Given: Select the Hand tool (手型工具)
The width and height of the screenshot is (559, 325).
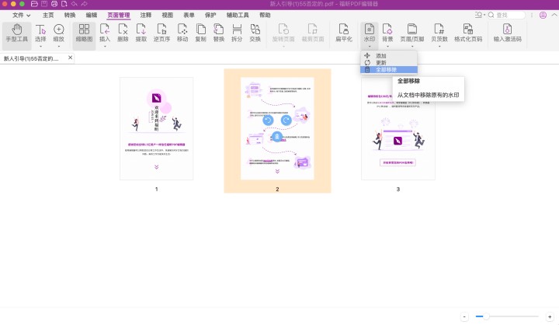Looking at the screenshot, I should 16,32.
